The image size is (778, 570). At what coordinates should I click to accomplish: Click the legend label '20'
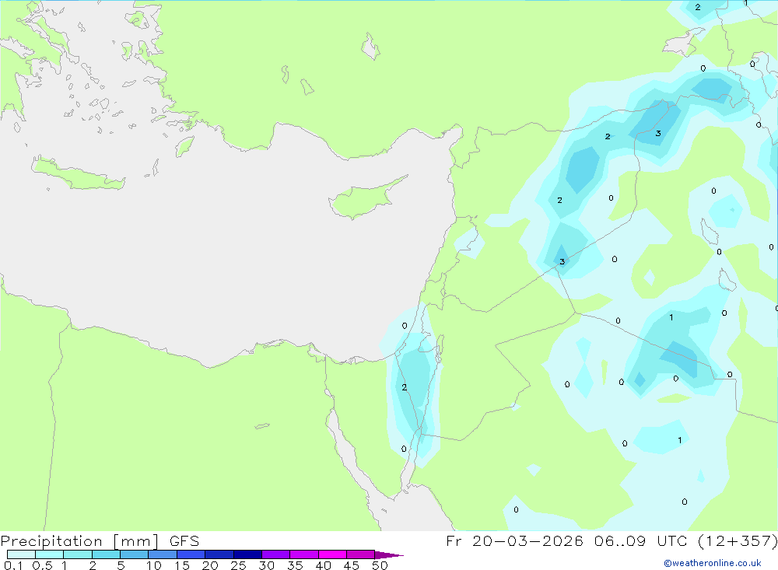(210, 565)
